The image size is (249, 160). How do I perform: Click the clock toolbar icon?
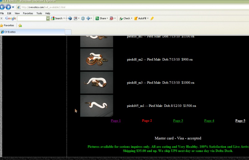(x=83, y=18)
